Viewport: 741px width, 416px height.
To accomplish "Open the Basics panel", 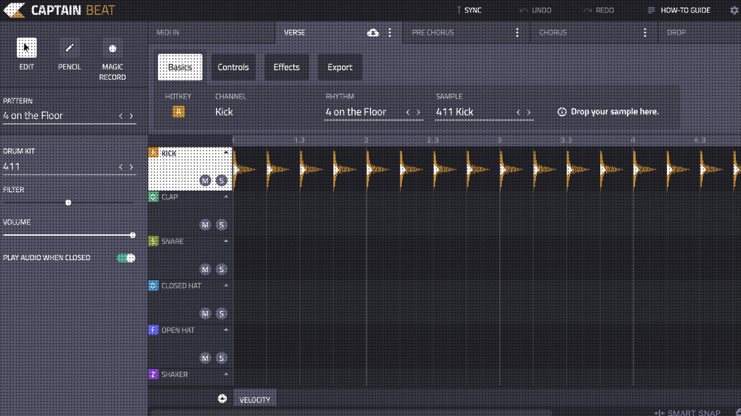I will click(180, 67).
